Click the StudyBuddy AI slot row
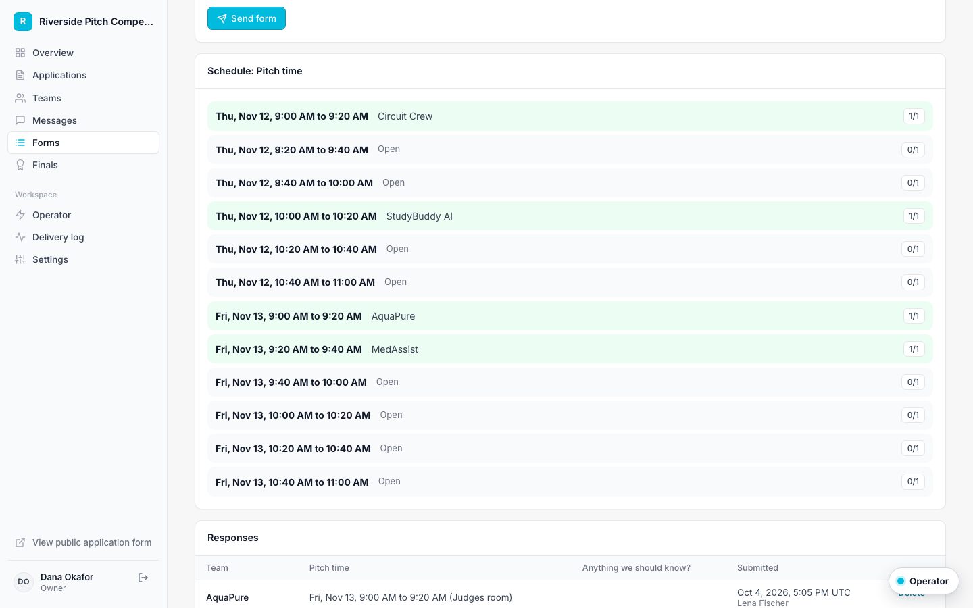The height and width of the screenshot is (608, 973). tap(570, 216)
